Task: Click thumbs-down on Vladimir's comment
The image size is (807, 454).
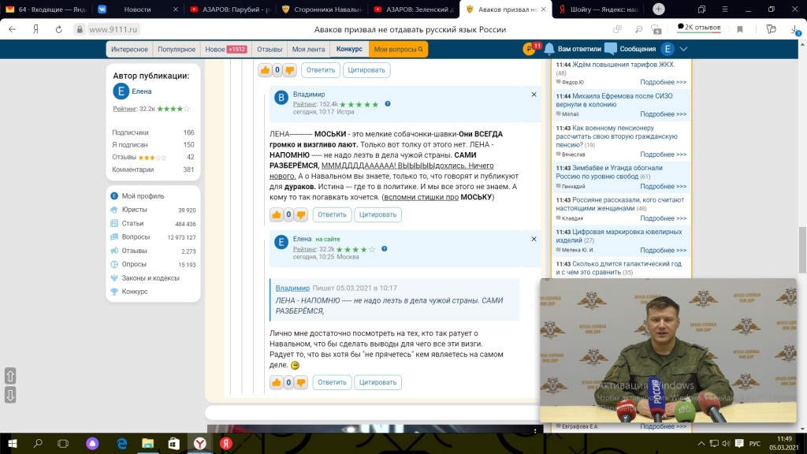Action: 301,214
